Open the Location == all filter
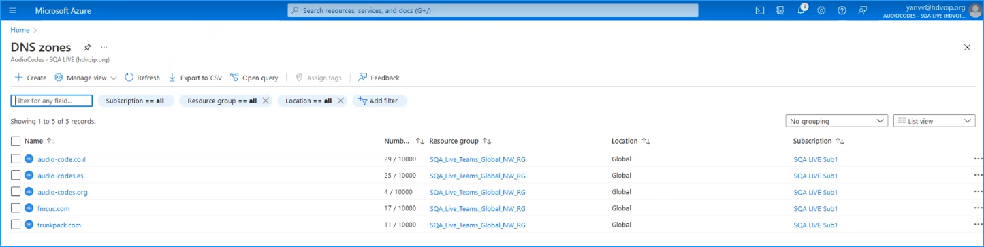This screenshot has height=247, width=984. point(308,101)
